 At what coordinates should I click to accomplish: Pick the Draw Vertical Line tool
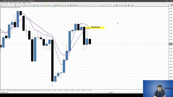click(x=8, y=5)
